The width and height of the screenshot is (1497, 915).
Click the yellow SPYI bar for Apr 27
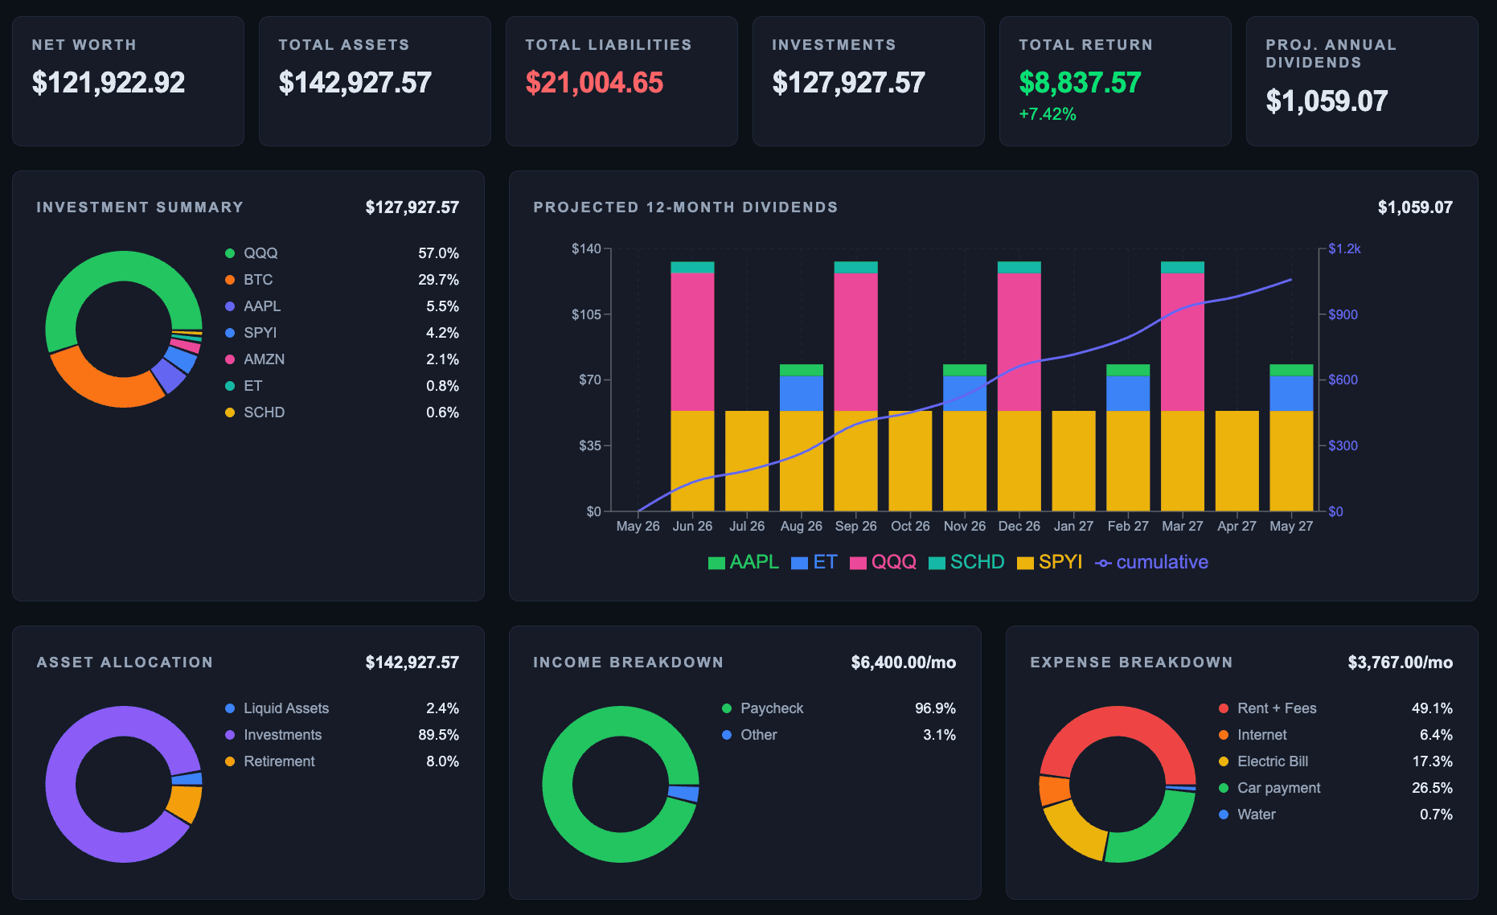click(x=1237, y=461)
